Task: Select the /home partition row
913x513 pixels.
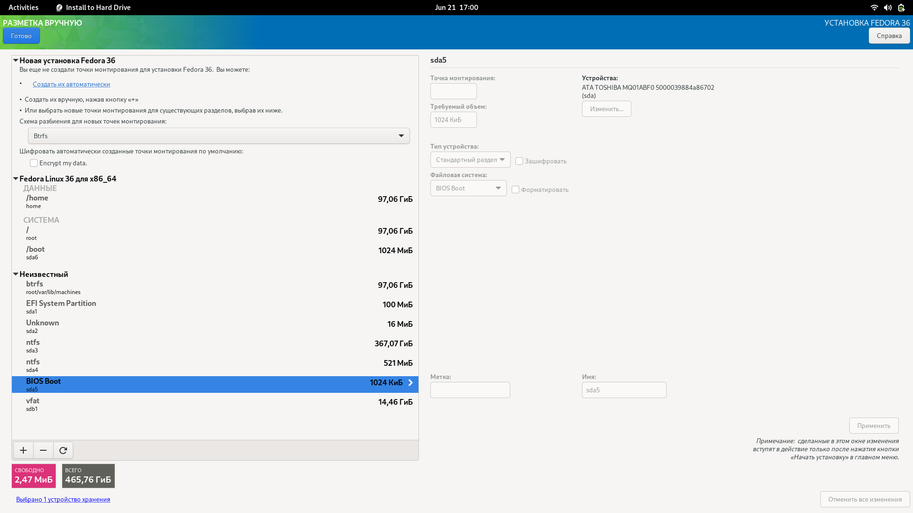Action: click(x=215, y=201)
